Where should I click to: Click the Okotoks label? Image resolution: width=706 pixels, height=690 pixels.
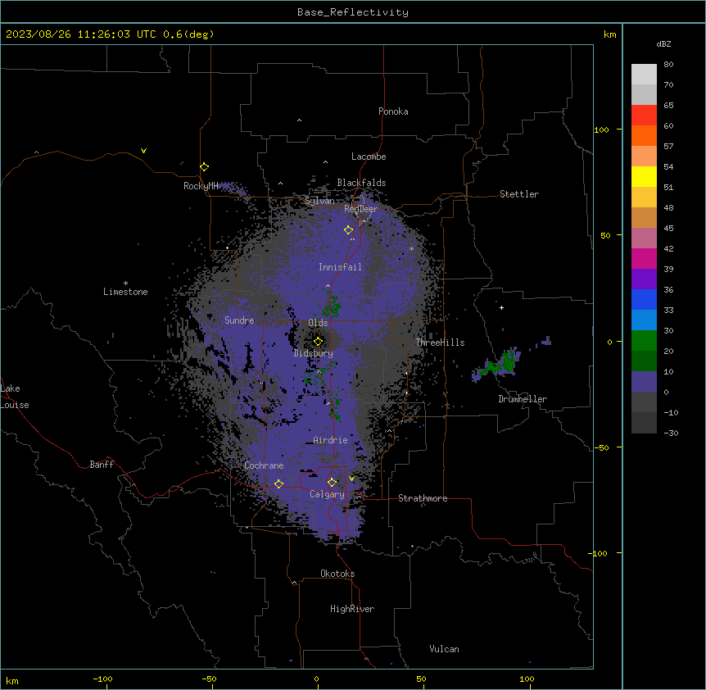coord(337,574)
